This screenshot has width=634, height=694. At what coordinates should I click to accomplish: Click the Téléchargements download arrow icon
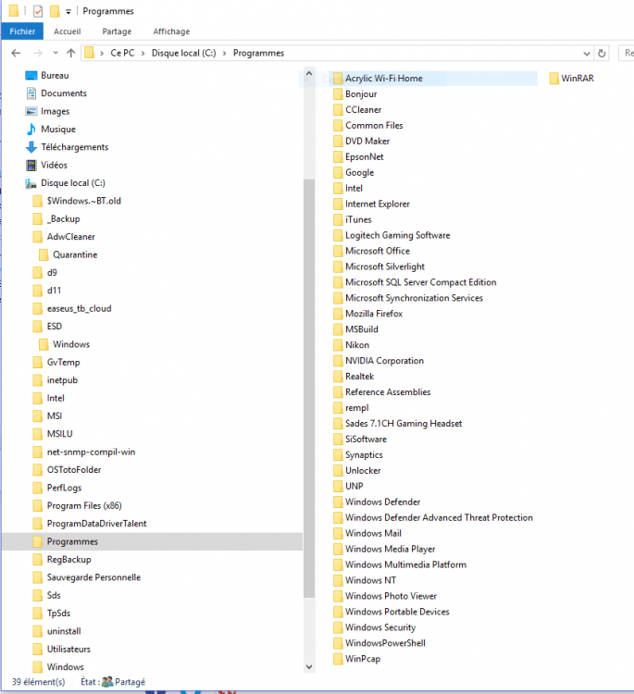pyautogui.click(x=31, y=147)
